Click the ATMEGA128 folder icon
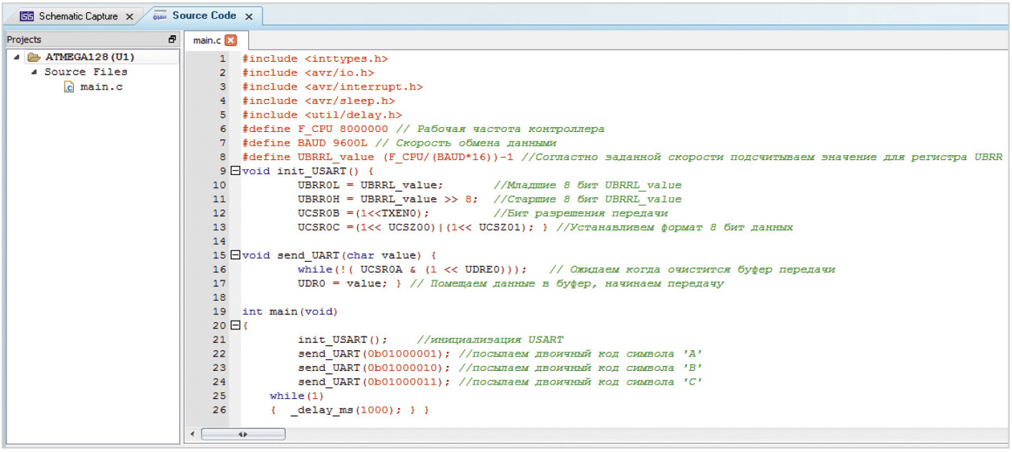This screenshot has width=1012, height=452. tap(34, 57)
